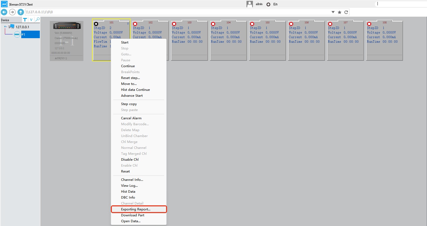Click the search field at top right
Screen dimensions: 427x226
coord(401,4)
